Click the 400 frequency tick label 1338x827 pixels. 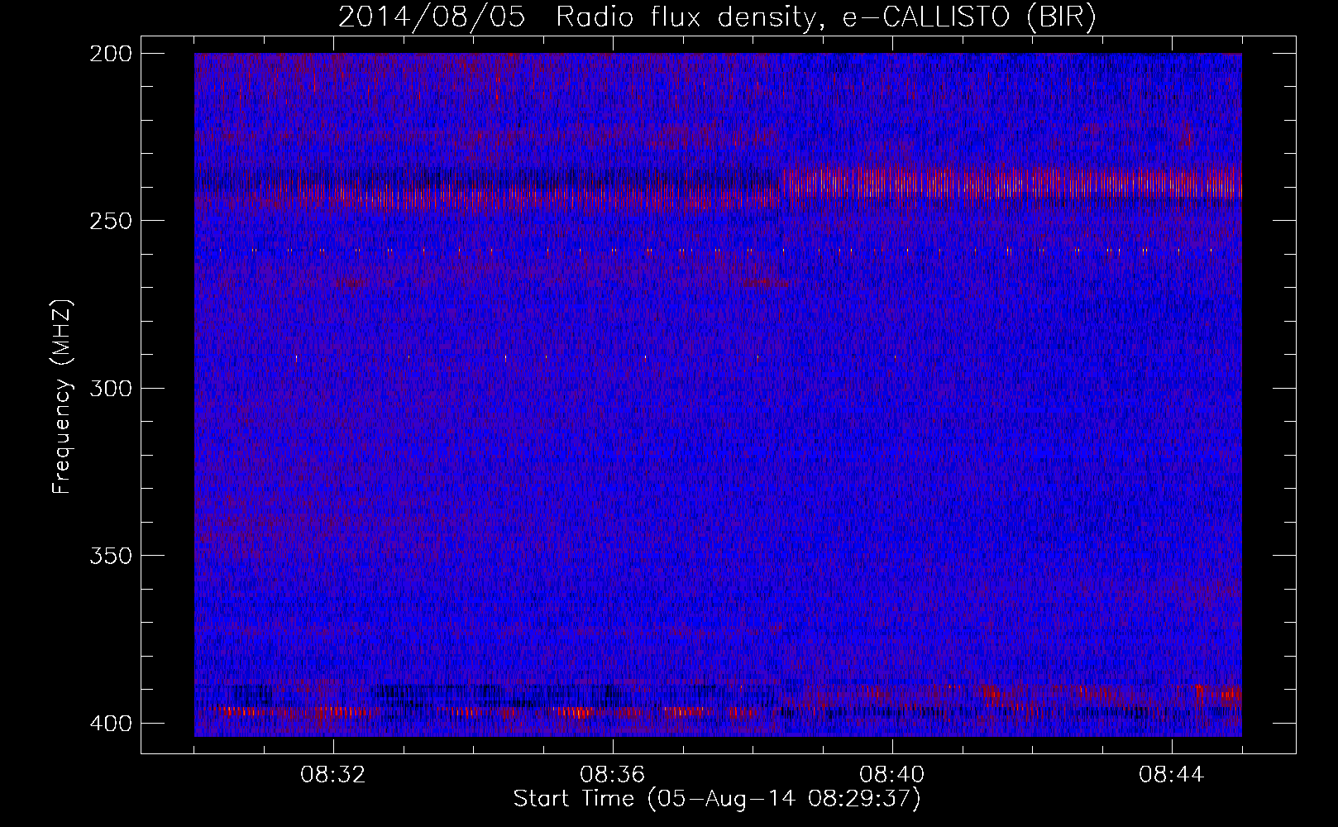(x=110, y=724)
